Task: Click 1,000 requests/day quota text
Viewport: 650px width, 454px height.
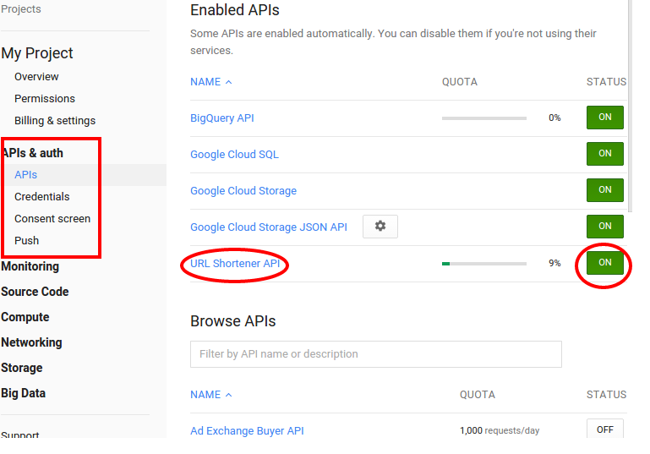Action: (x=500, y=431)
